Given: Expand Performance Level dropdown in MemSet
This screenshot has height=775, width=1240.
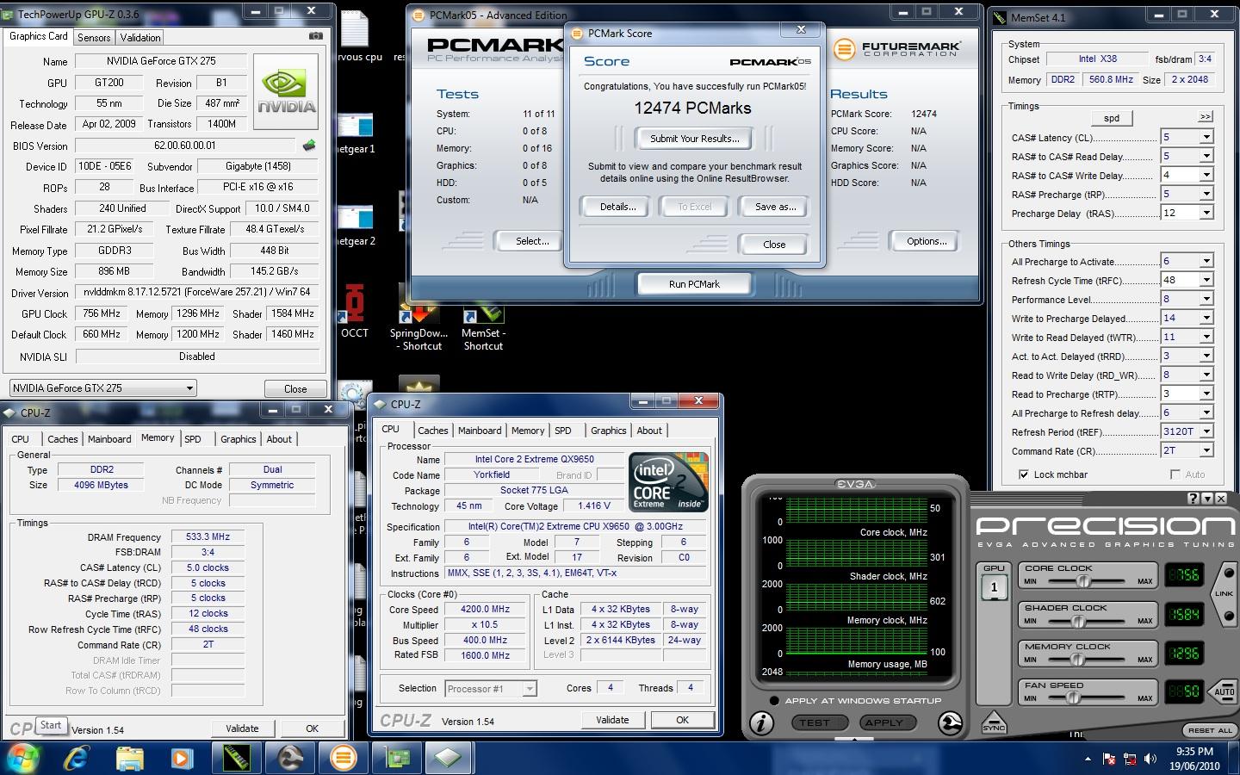Looking at the screenshot, I should (1206, 299).
